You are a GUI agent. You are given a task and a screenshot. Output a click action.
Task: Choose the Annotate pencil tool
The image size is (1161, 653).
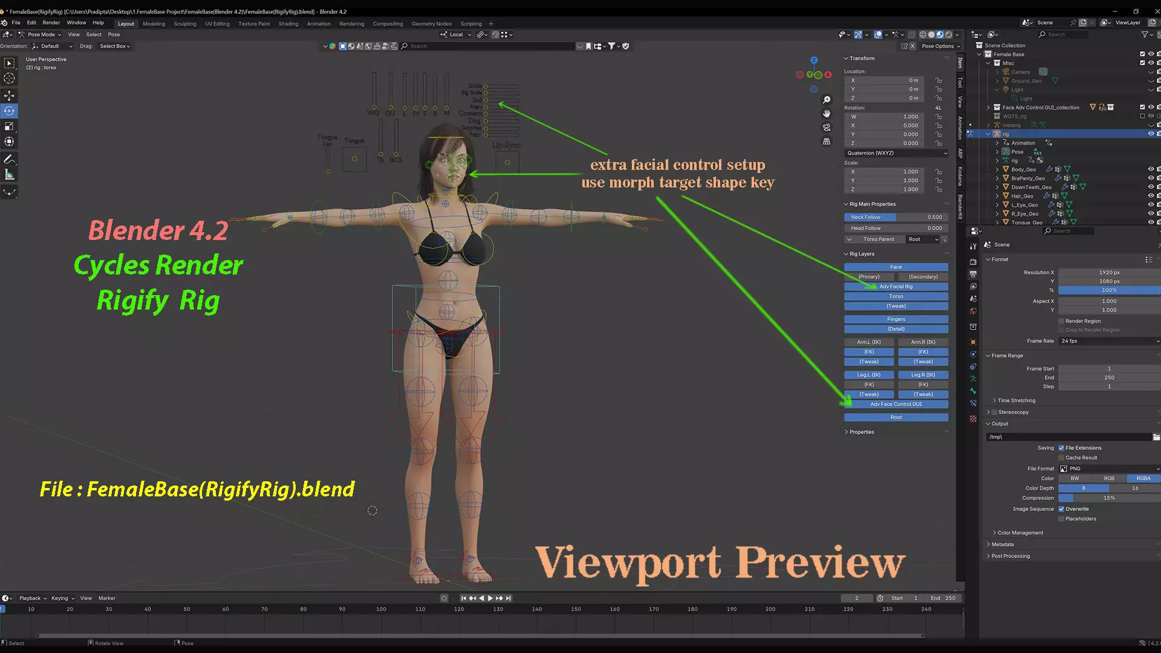tap(9, 159)
